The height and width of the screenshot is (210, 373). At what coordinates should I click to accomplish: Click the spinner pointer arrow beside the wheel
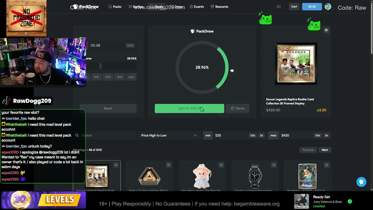click(232, 71)
